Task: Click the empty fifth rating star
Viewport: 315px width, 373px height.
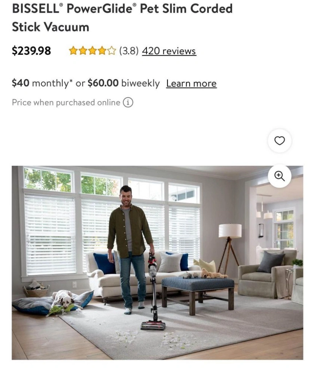Action: 111,51
